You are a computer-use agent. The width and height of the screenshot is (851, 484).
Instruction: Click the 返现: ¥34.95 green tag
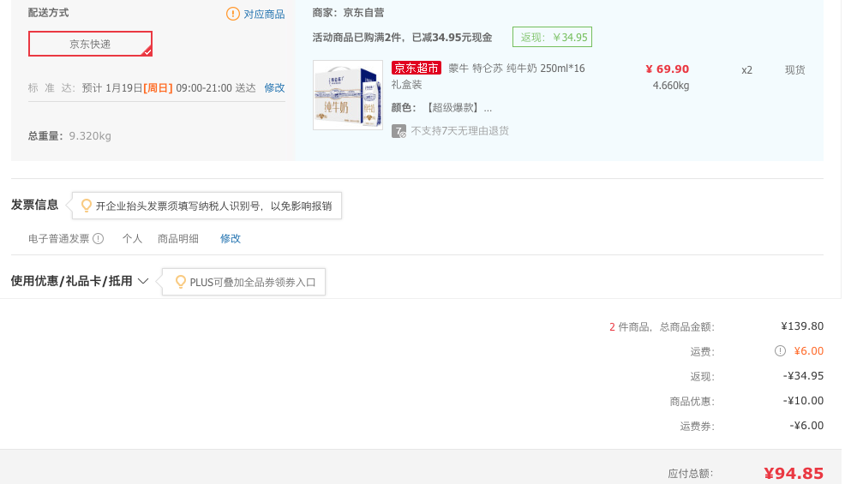coord(552,37)
